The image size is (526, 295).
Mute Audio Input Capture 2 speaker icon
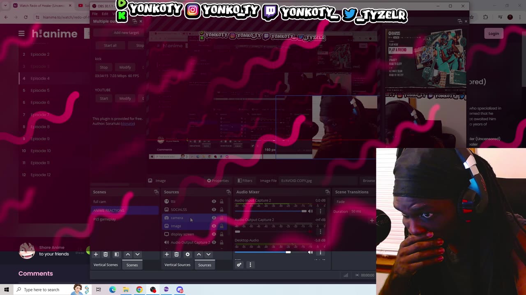click(310, 211)
